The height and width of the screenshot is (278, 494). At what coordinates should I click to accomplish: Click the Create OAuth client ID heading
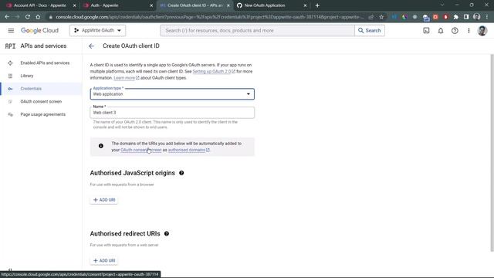point(131,46)
